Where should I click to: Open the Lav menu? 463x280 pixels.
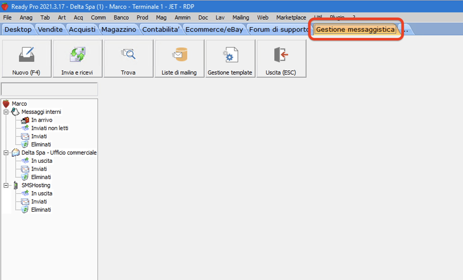[220, 17]
